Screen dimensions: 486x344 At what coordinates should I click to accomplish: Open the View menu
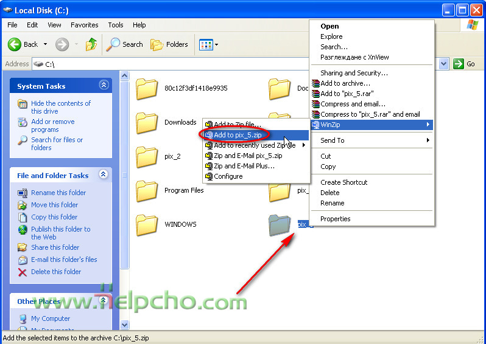(x=54, y=25)
